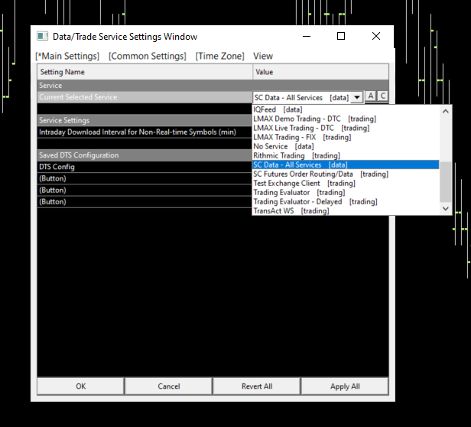Open the [*Main Settings] menu
Viewport: 471px width, 427px height.
coord(67,56)
